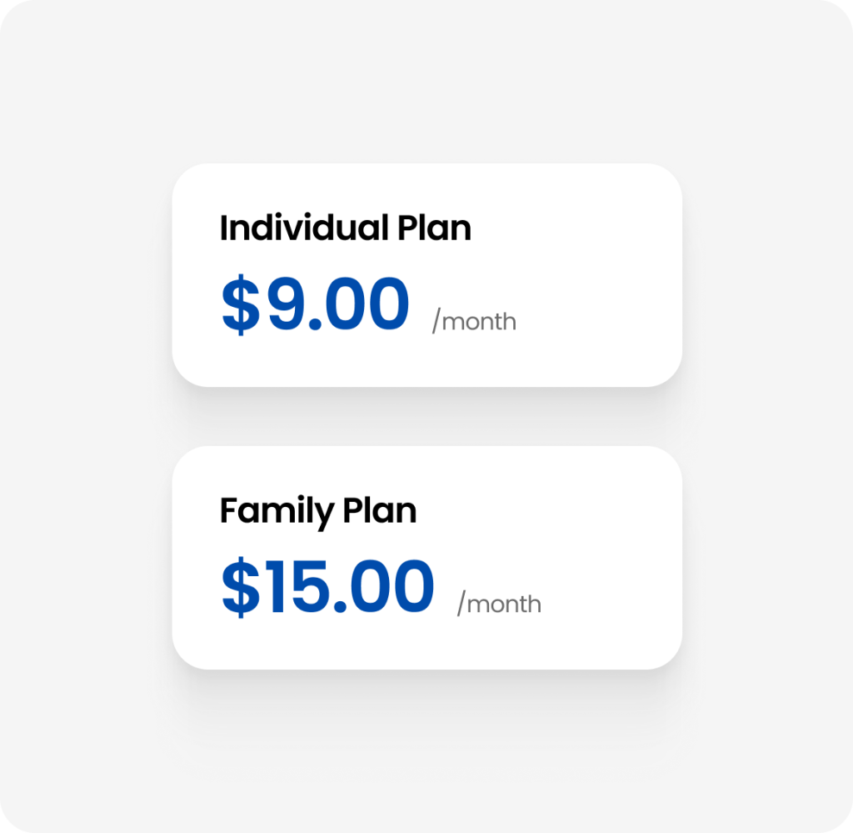Click /month label beside $15.00
Screen dimensions: 853x833
pyautogui.click(x=499, y=604)
